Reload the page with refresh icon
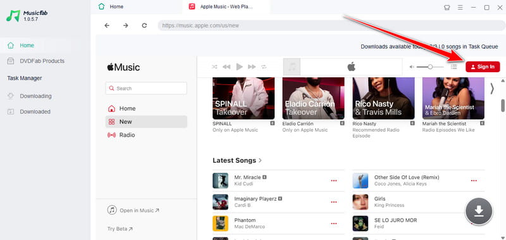Screen dimensions: 506x240 pyautogui.click(x=144, y=25)
